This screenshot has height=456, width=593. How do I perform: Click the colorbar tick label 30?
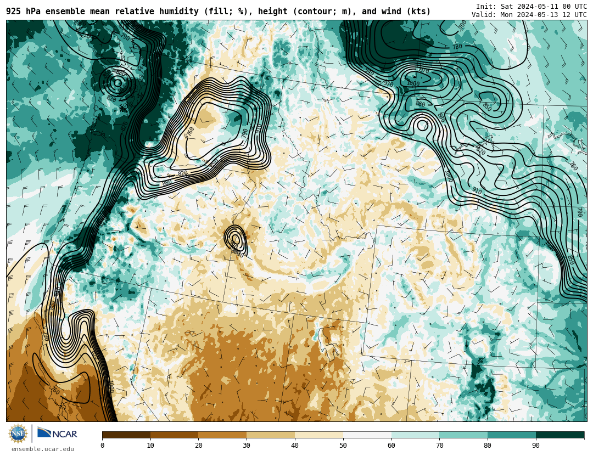pyautogui.click(x=247, y=446)
